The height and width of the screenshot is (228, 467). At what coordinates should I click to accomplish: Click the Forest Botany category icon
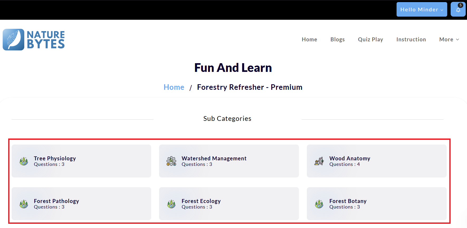pyautogui.click(x=319, y=204)
